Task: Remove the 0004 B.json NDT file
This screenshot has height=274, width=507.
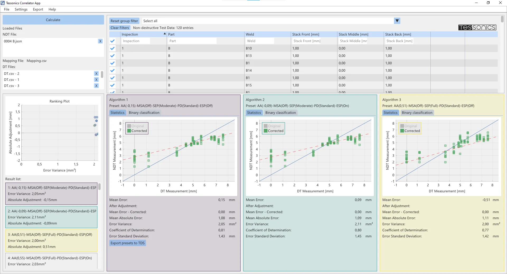Action: click(x=100, y=41)
